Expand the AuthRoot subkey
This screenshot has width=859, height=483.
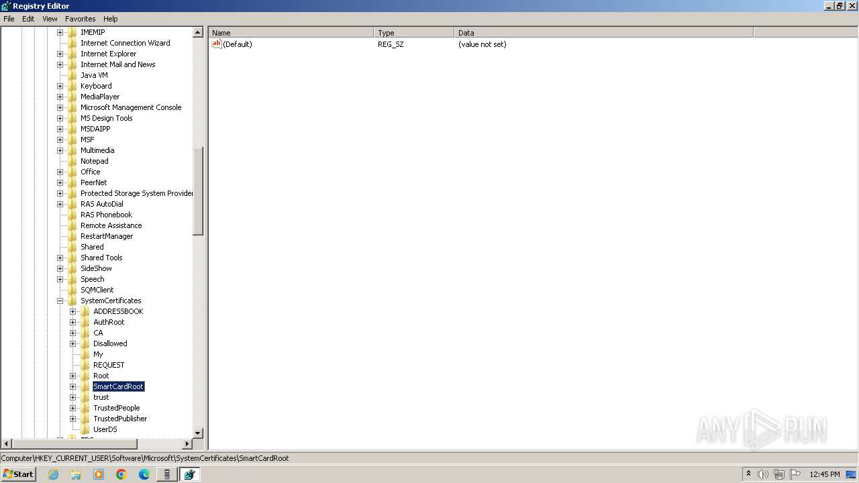[x=72, y=322]
